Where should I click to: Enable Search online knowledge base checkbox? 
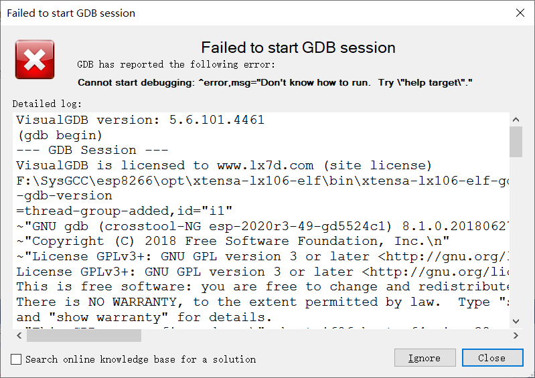16,359
